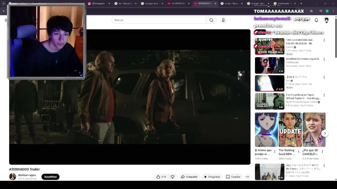Close the ATERRADOS Trailer tab
This screenshot has height=189, width=337.
coord(215,4)
